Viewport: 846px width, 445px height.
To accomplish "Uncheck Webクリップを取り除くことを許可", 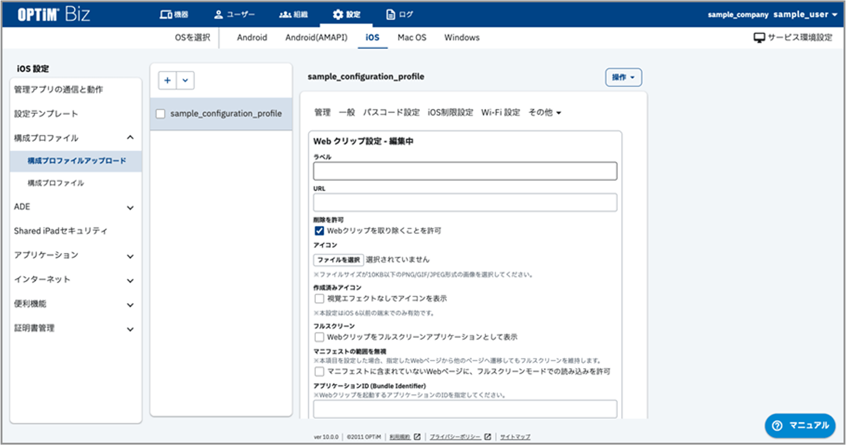I will [318, 231].
